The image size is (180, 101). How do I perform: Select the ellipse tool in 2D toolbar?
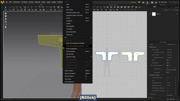pos(114,7)
